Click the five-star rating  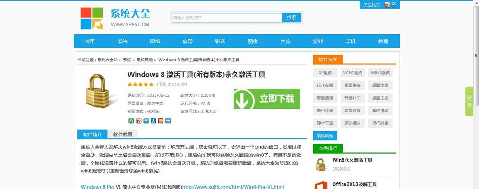pyautogui.click(x=140, y=84)
